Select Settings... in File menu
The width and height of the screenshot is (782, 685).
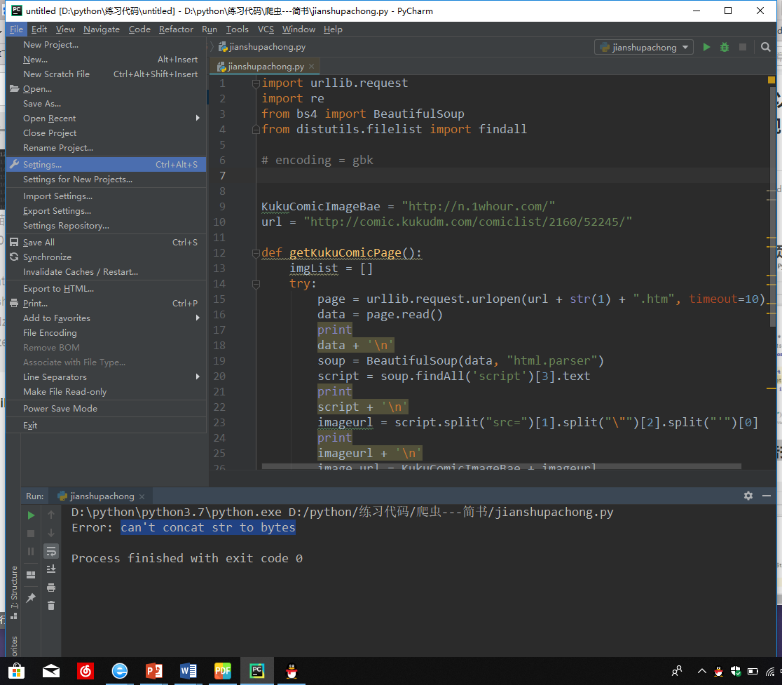coord(107,164)
